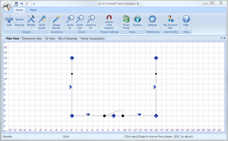Select the top-left fence corner post

pos(72,58)
